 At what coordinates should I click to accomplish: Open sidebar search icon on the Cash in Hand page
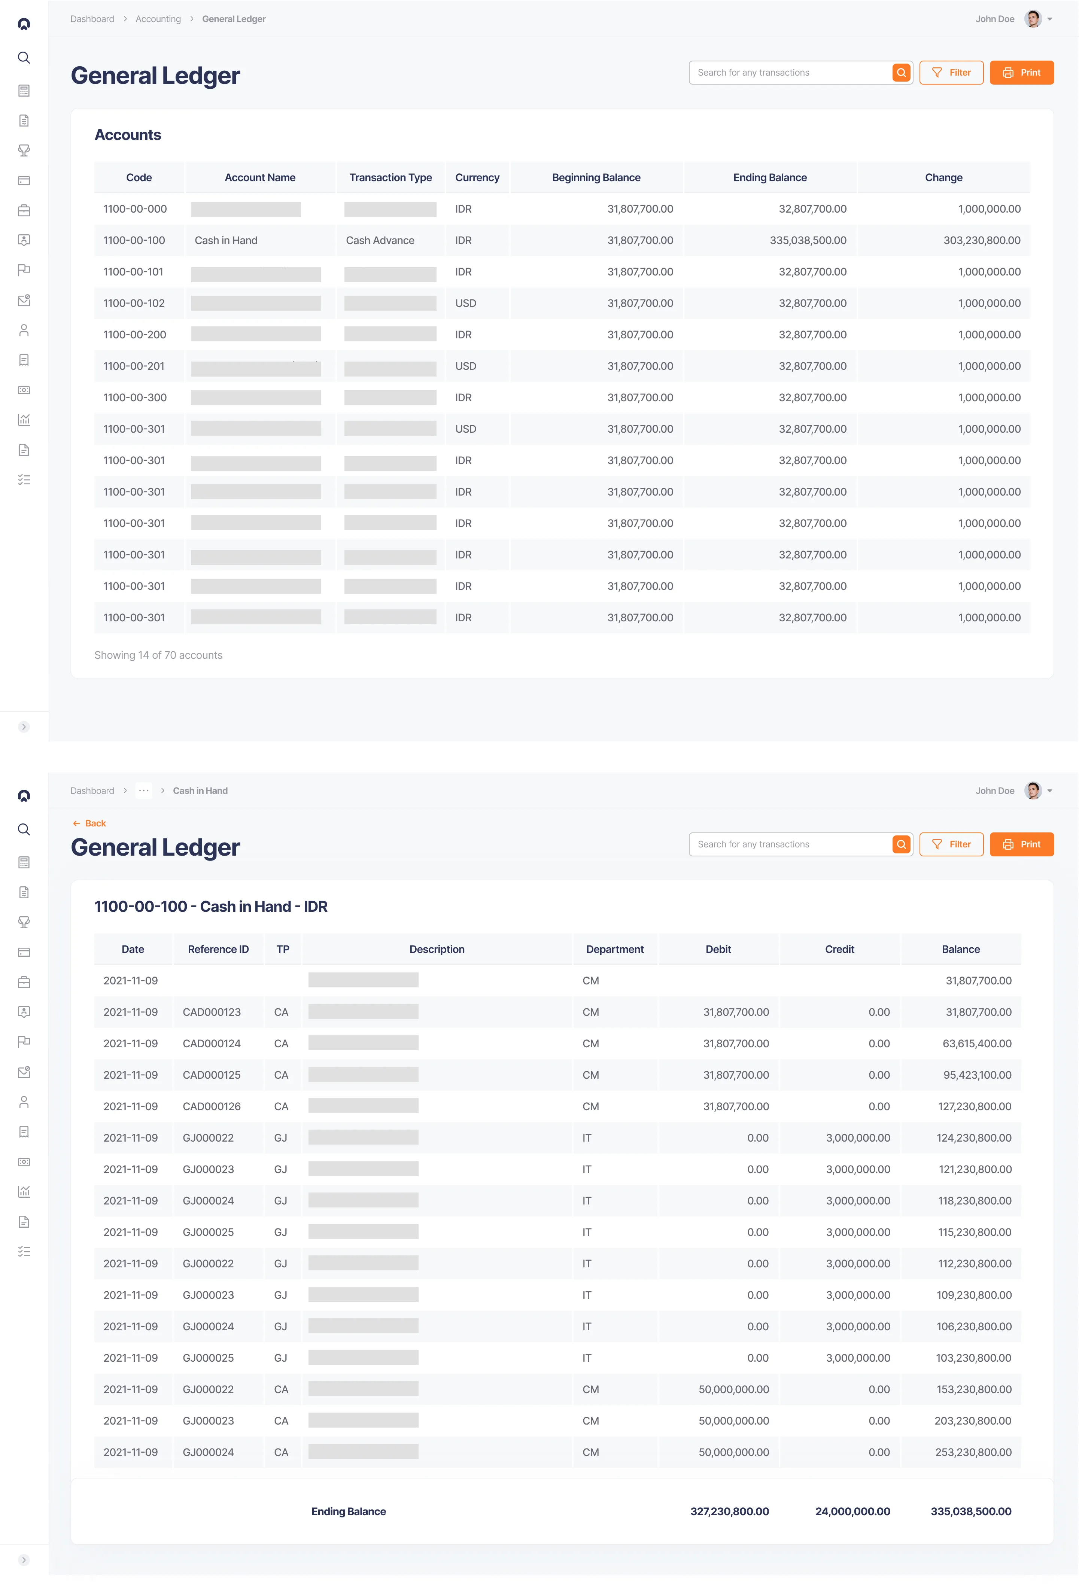[x=24, y=829]
